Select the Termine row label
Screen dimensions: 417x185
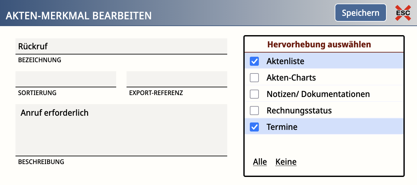[282, 127]
